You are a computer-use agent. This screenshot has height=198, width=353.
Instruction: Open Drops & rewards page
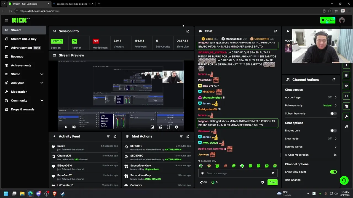24,109
